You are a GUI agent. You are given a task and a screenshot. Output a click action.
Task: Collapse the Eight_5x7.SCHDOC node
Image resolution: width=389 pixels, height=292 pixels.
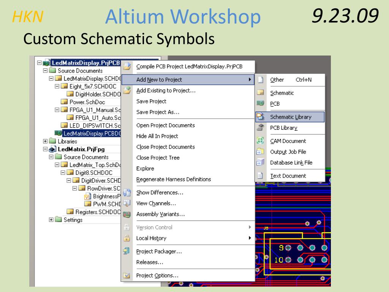point(57,86)
